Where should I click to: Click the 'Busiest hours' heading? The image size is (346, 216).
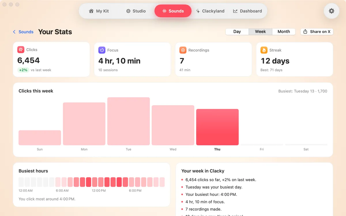tap(33, 171)
